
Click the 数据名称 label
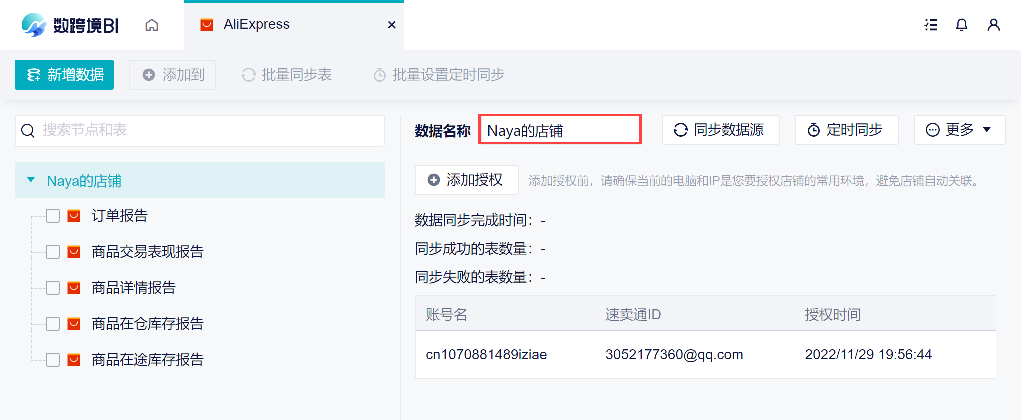[x=443, y=130]
